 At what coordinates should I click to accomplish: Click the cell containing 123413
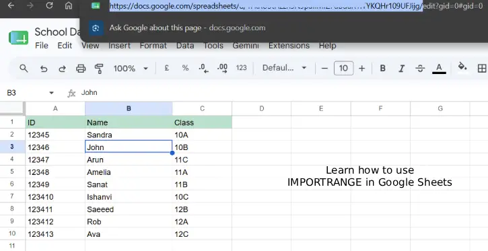(55, 234)
